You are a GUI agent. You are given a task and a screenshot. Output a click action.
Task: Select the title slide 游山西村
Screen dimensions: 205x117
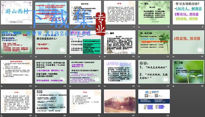[16, 13]
